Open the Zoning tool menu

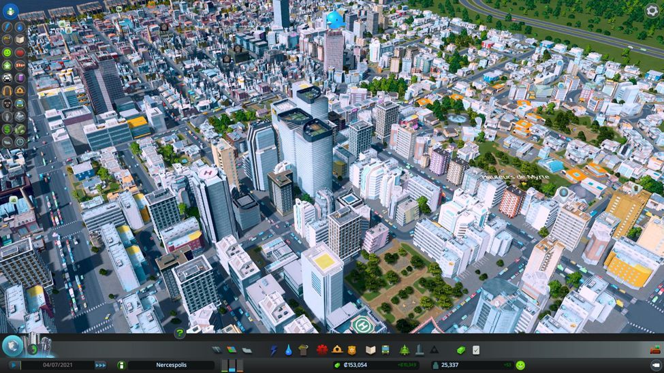(232, 350)
